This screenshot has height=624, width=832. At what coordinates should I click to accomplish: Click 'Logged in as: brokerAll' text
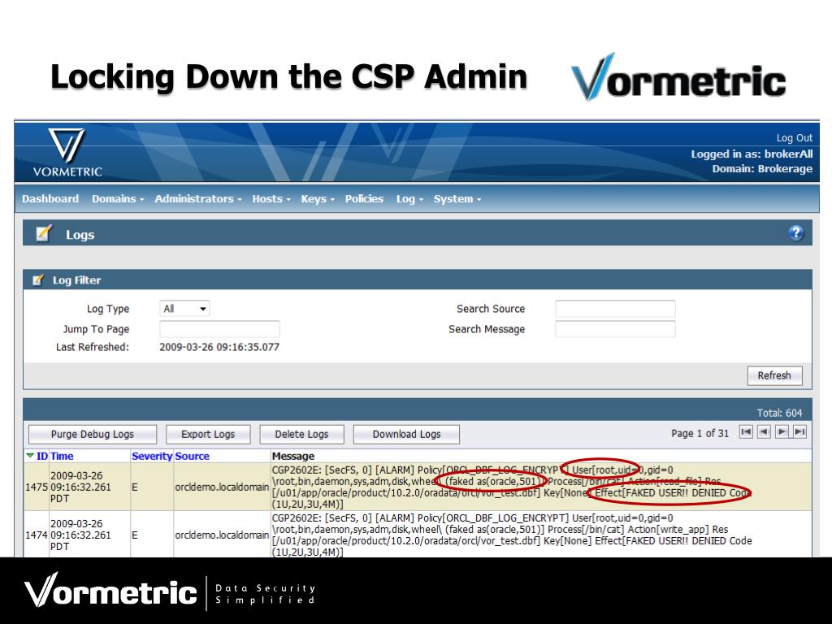point(752,154)
